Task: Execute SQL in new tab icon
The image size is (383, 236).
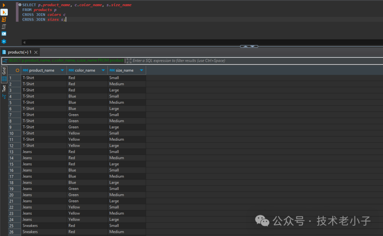Action: (x=4, y=12)
